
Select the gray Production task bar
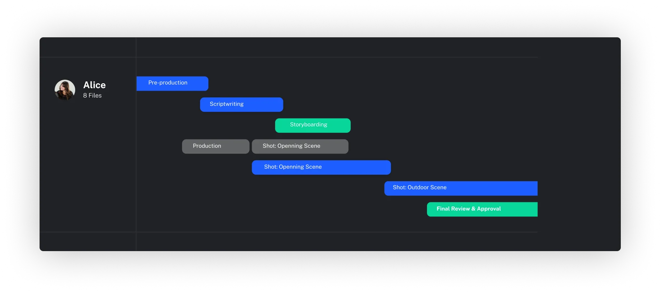click(215, 146)
